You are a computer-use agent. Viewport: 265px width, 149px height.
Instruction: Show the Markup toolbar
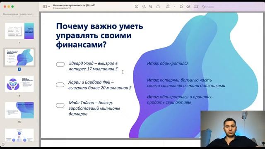tap(188, 7)
